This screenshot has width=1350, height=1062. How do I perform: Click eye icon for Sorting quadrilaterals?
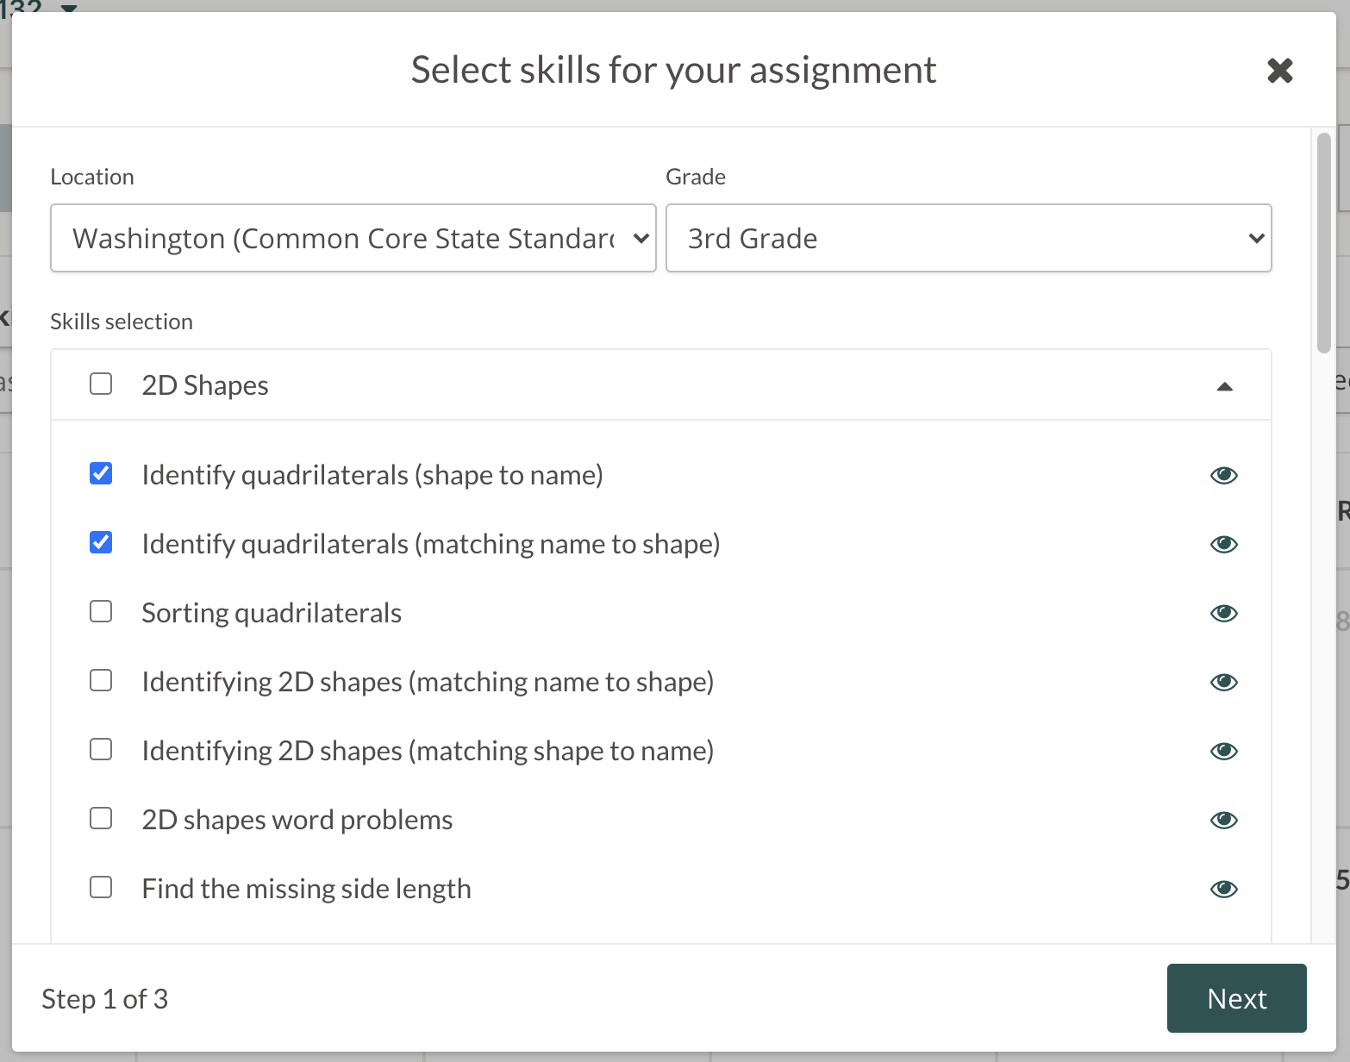click(x=1223, y=613)
